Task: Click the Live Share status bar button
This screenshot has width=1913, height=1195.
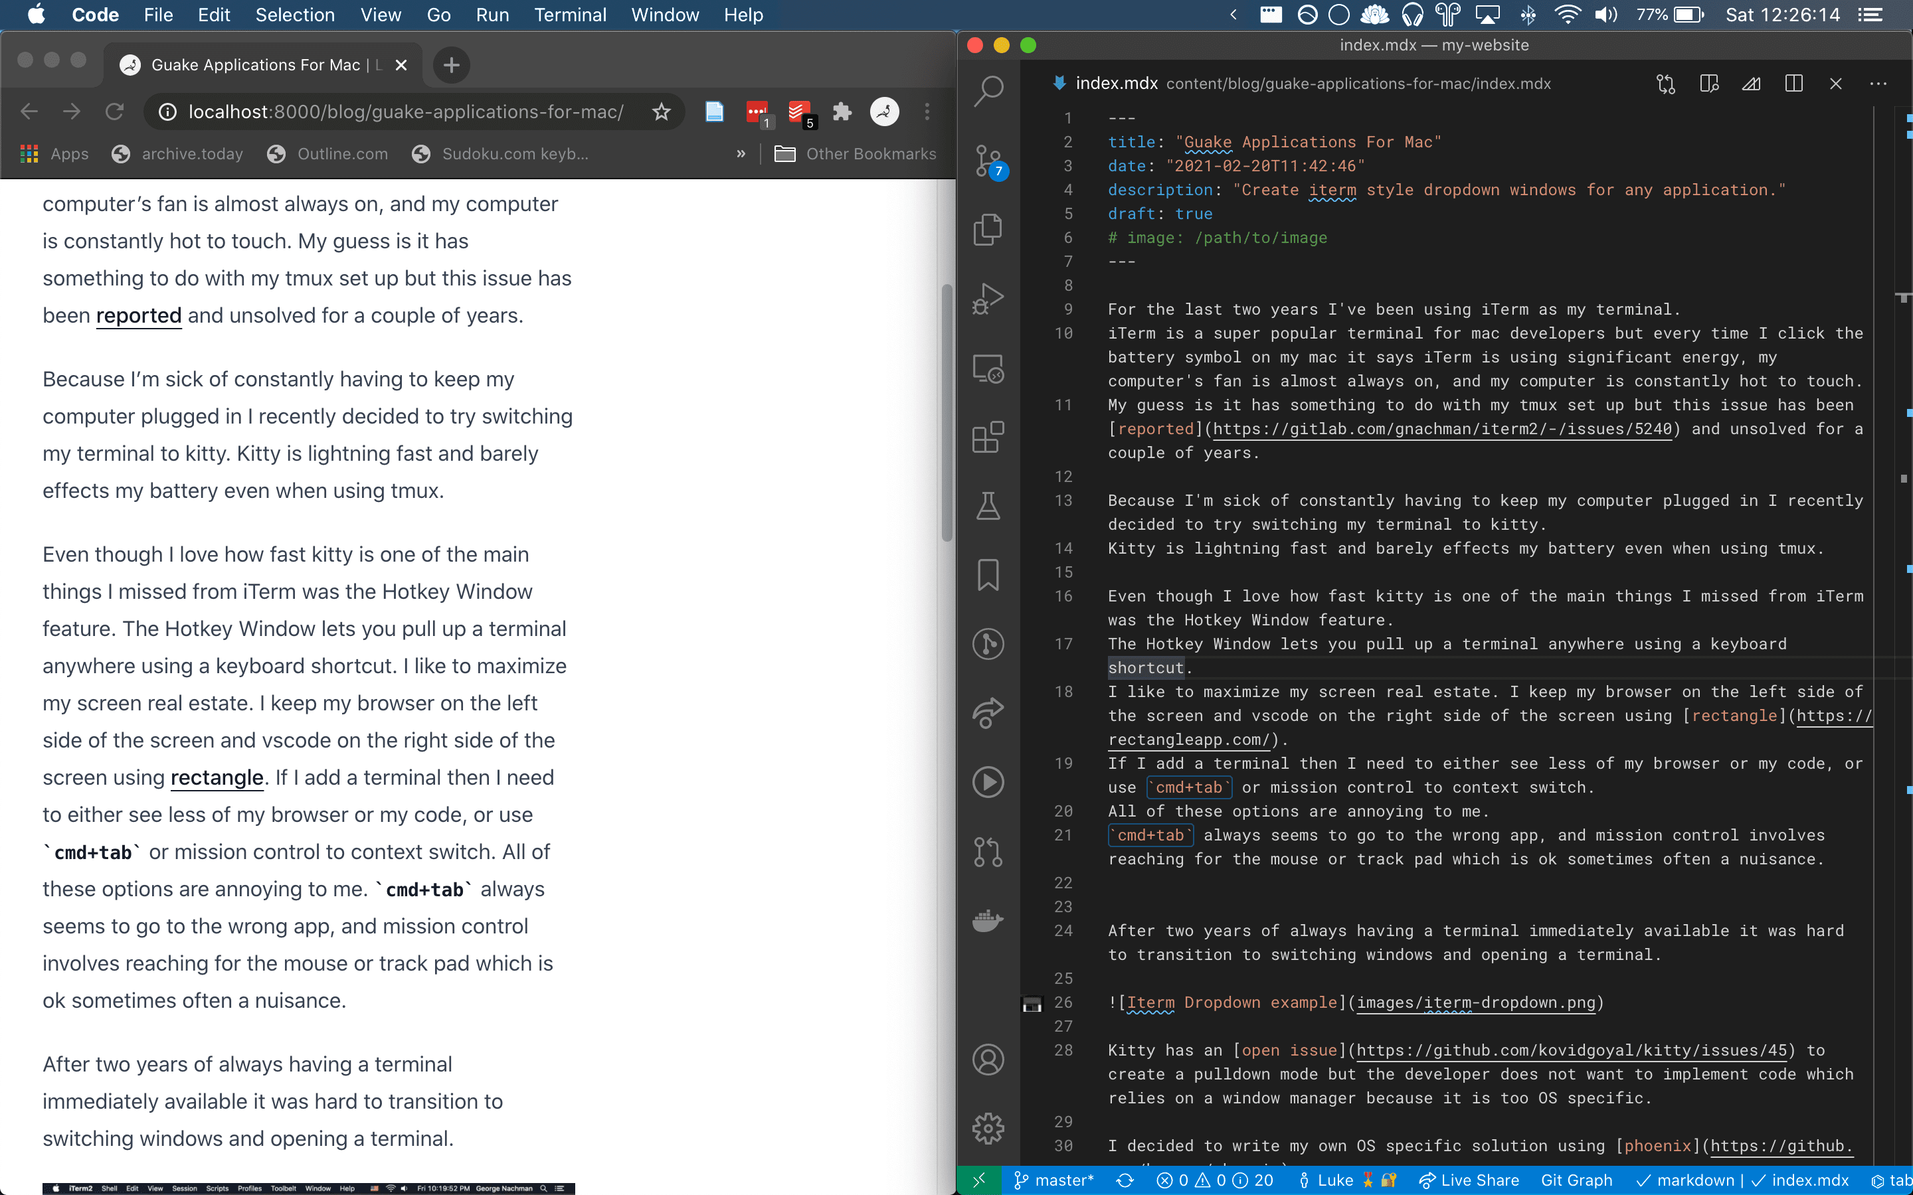Action: (1471, 1180)
